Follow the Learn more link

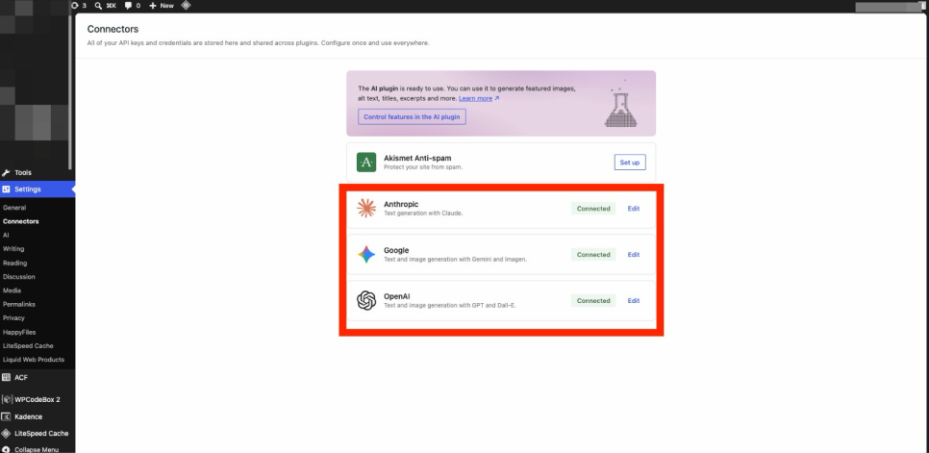pos(479,98)
